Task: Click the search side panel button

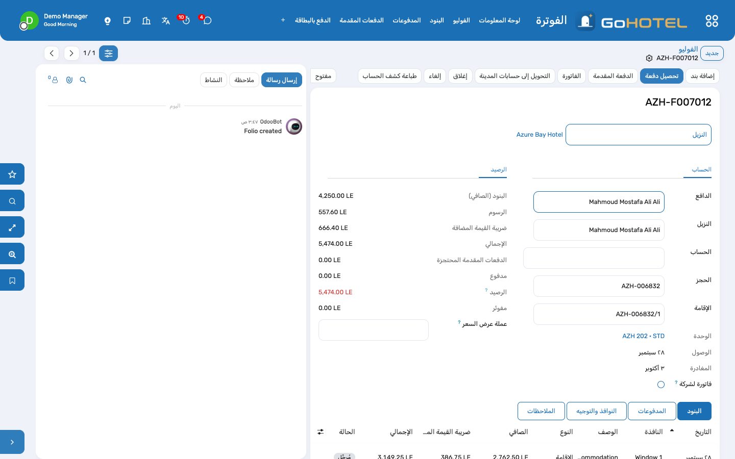Action: tap(12, 200)
